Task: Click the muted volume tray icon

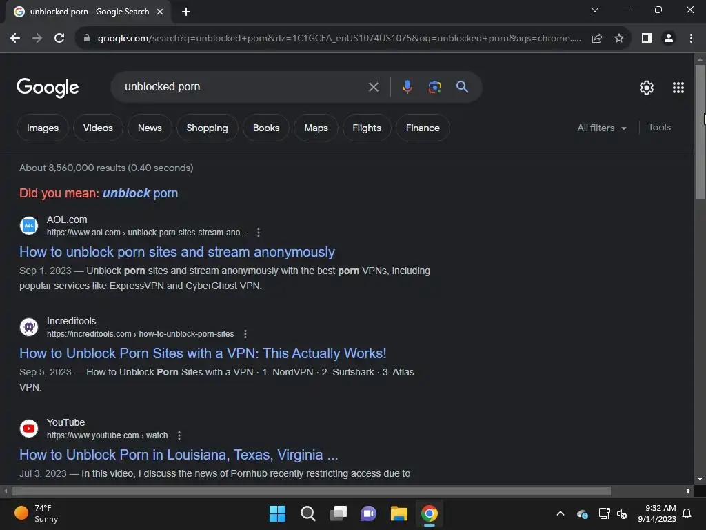Action: (622, 513)
